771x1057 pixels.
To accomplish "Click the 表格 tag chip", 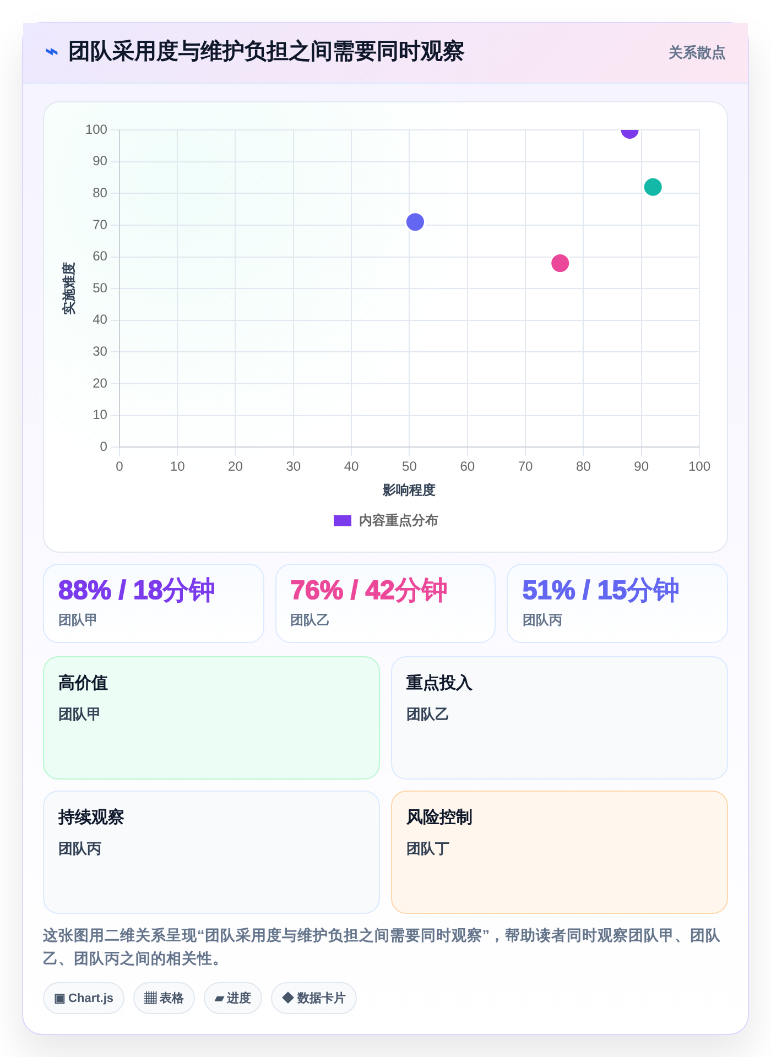I will (164, 998).
